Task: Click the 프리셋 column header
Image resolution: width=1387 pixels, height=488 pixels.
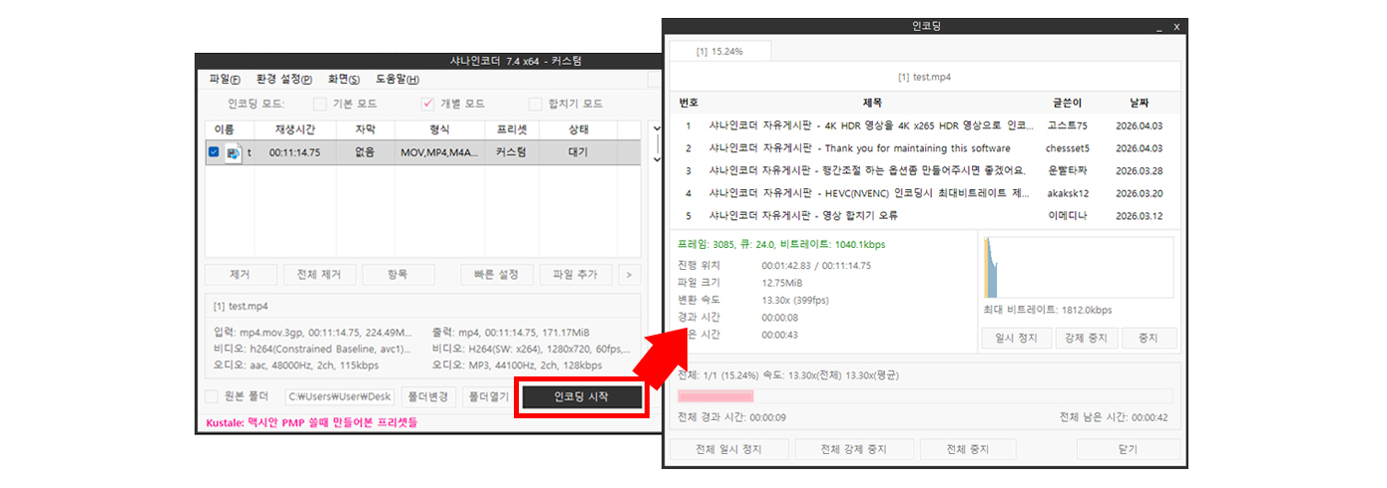Action: tap(512, 129)
